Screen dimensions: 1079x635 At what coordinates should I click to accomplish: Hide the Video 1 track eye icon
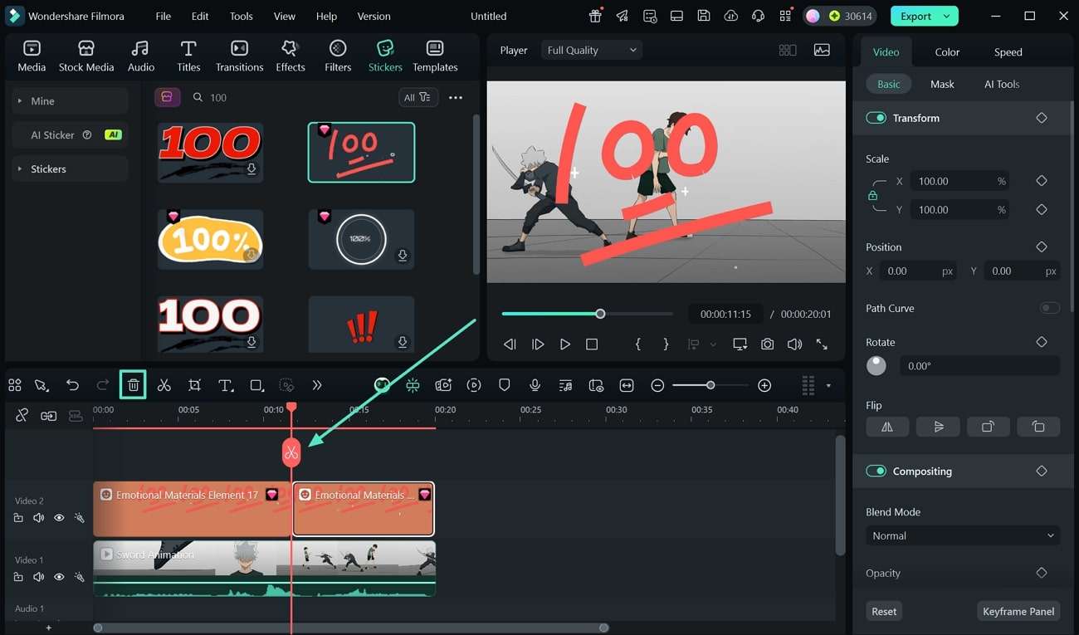[59, 577]
